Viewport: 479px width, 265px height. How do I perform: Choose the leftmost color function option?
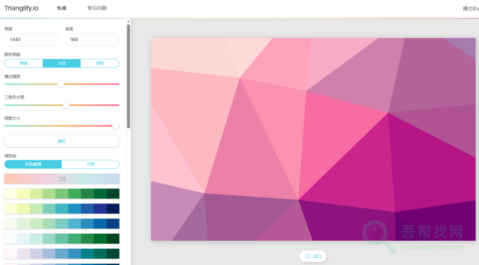pyautogui.click(x=24, y=63)
